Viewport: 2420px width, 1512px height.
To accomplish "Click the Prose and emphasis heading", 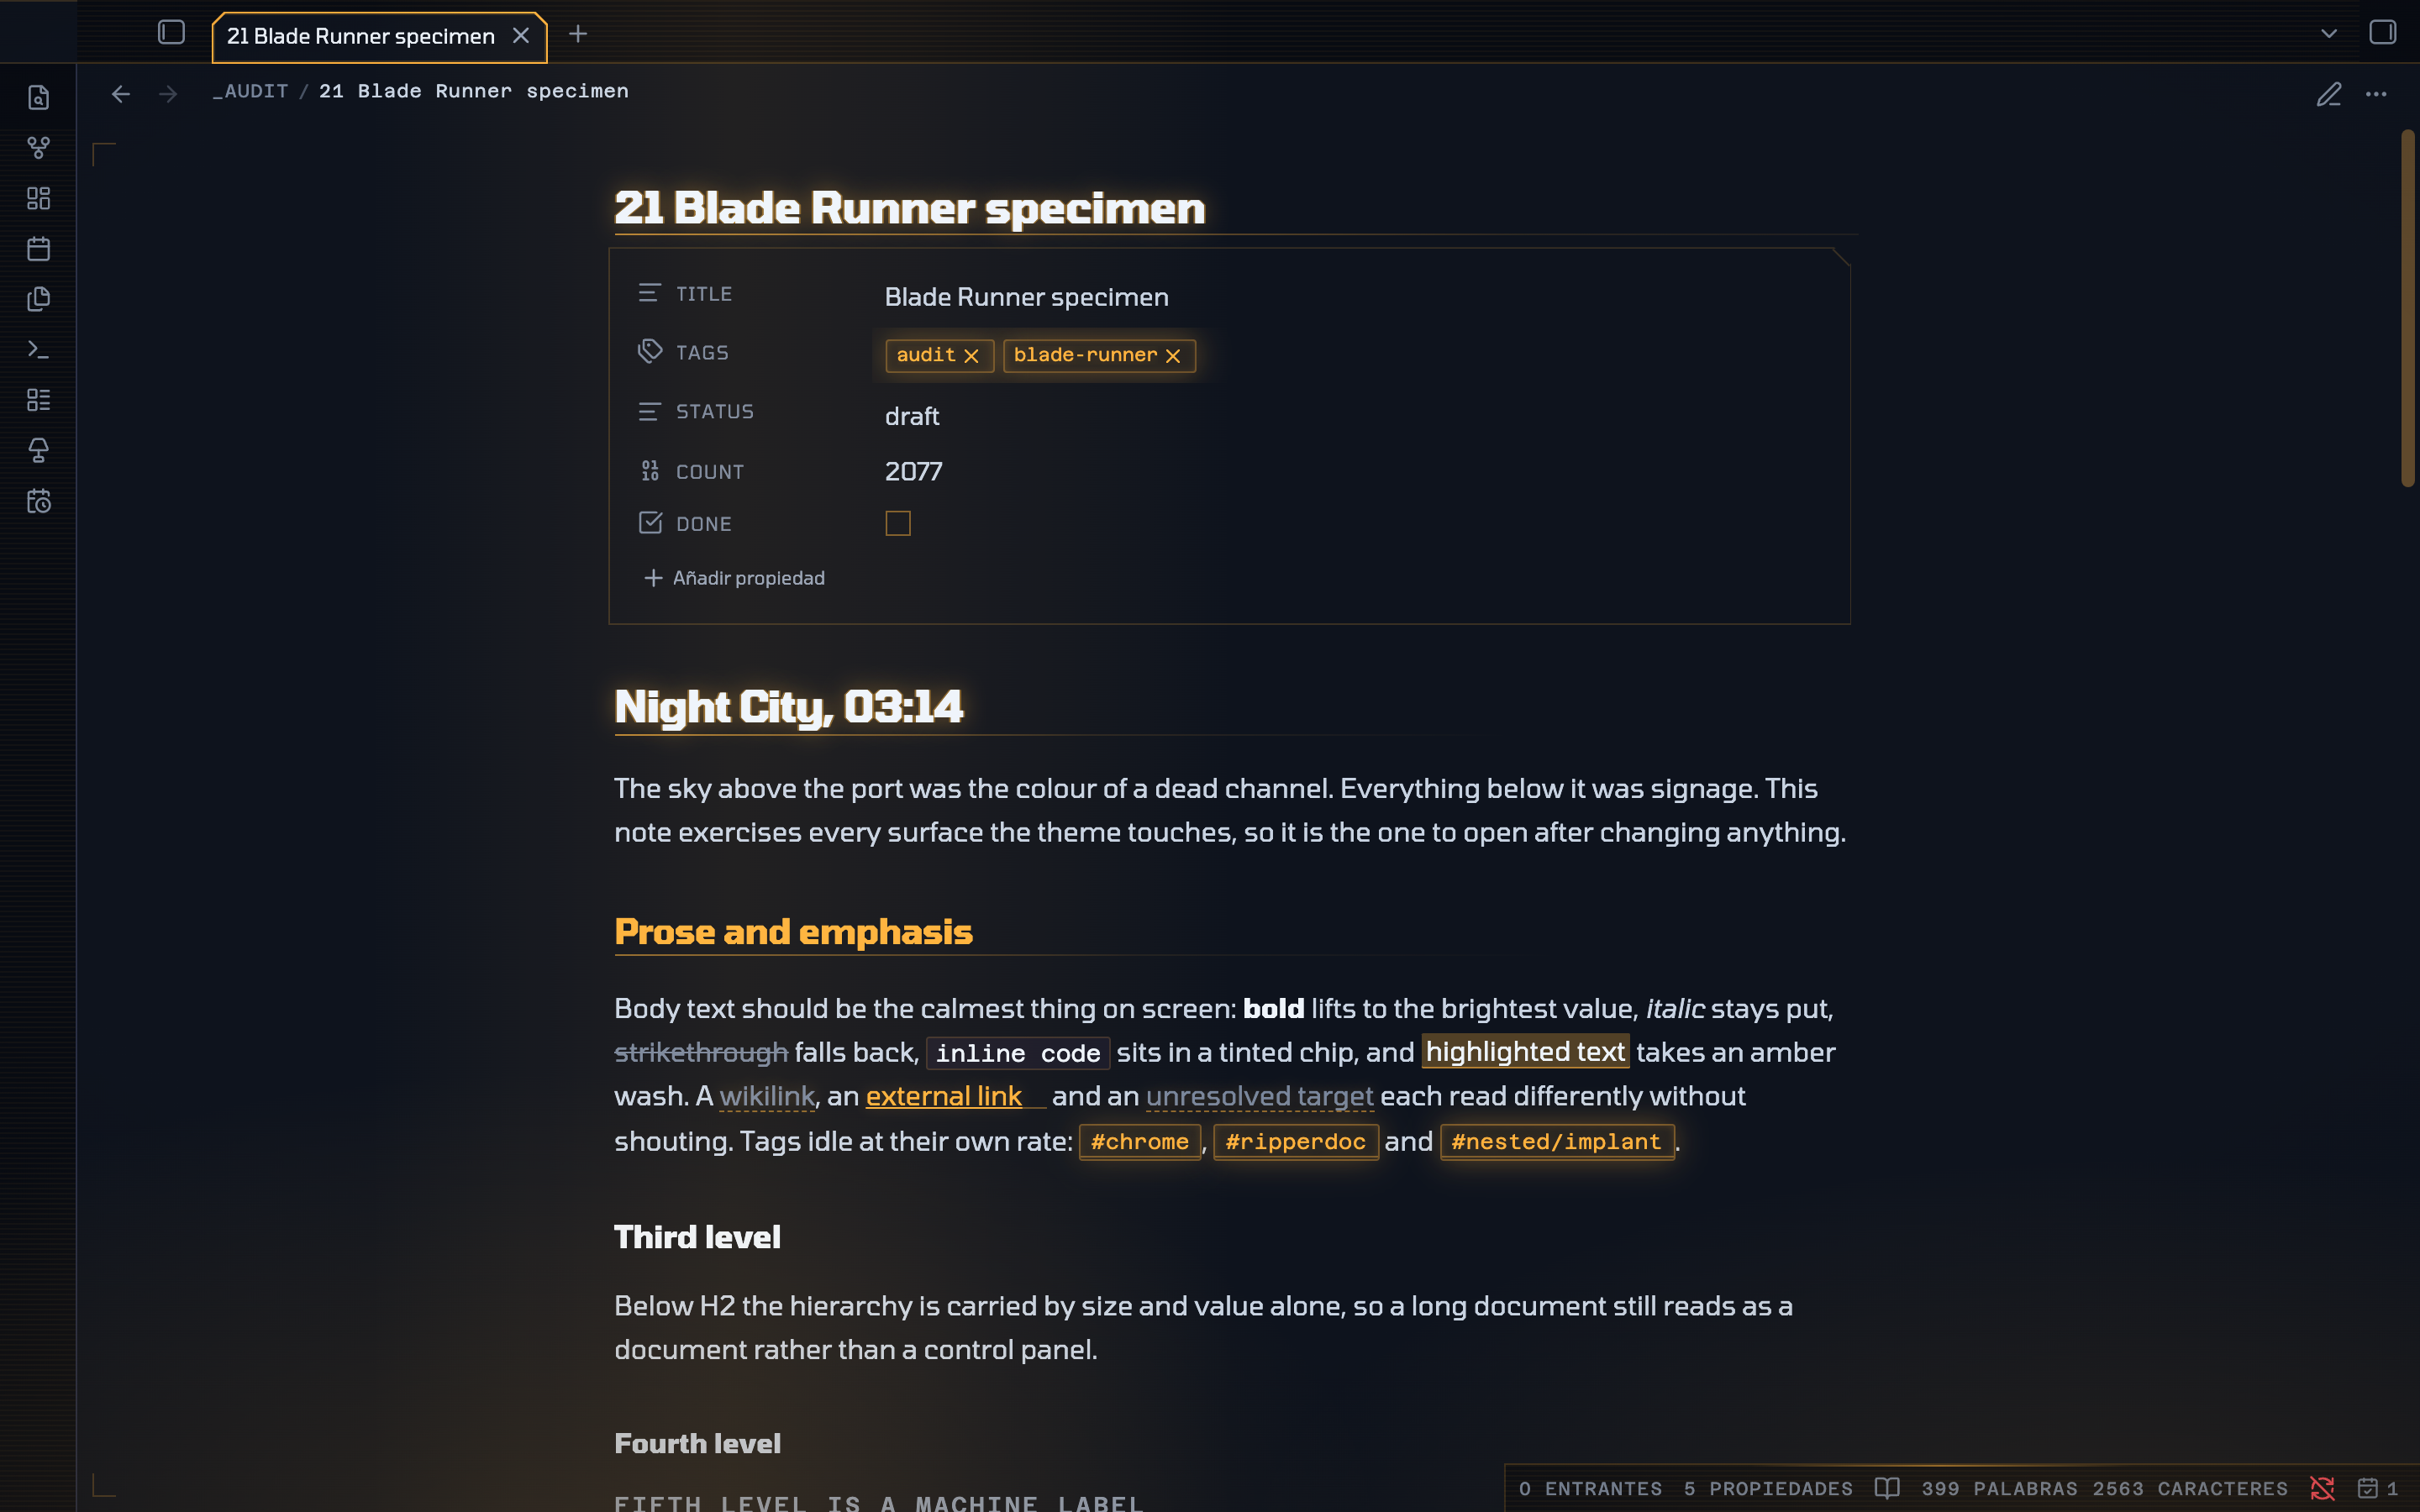I will 793,932.
